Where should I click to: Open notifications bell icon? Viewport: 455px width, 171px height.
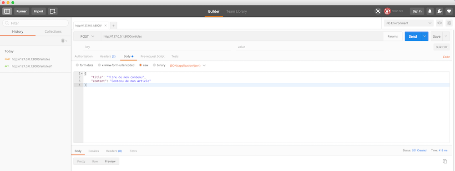tap(430, 11)
